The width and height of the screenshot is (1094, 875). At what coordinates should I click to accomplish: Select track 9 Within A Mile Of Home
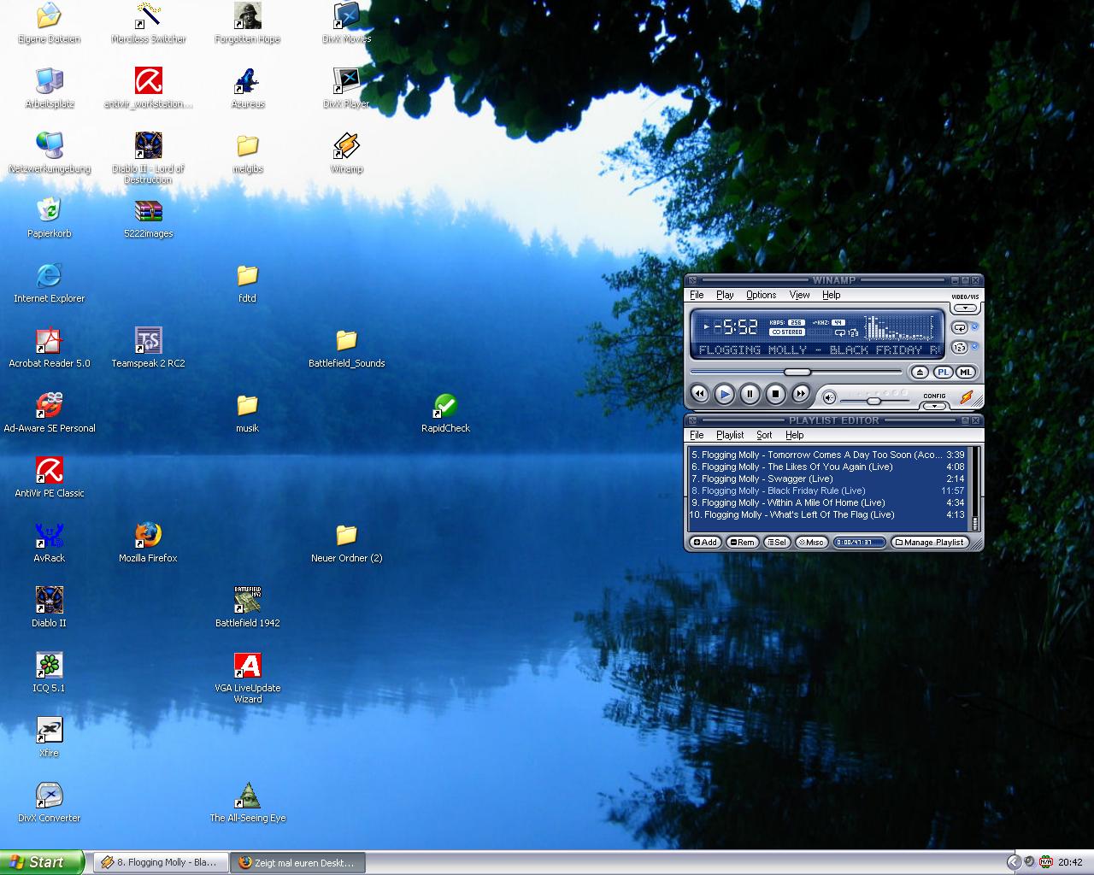(827, 502)
